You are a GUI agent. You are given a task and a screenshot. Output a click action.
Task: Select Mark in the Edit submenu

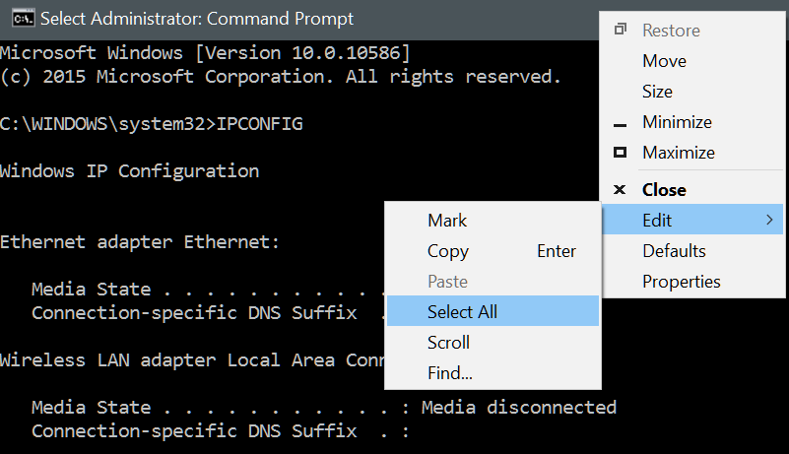tap(447, 221)
